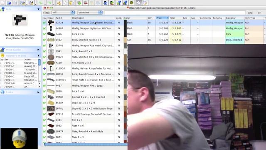The image size is (266, 150).
Task: Click the Undo toolbar icon
Action: pos(41,2)
